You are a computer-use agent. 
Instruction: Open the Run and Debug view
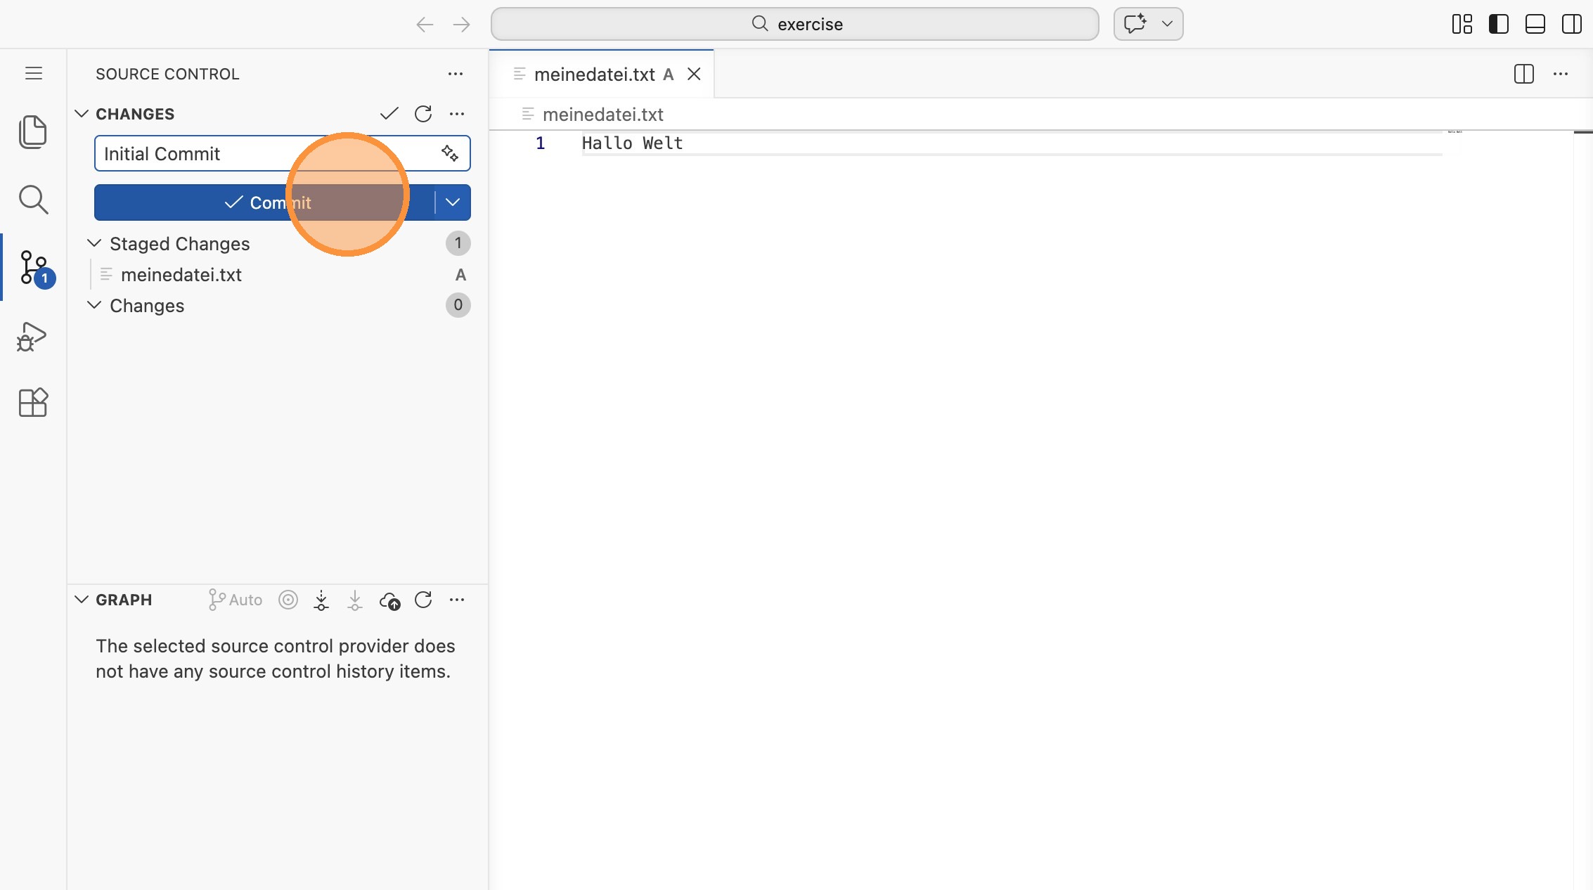tap(32, 337)
